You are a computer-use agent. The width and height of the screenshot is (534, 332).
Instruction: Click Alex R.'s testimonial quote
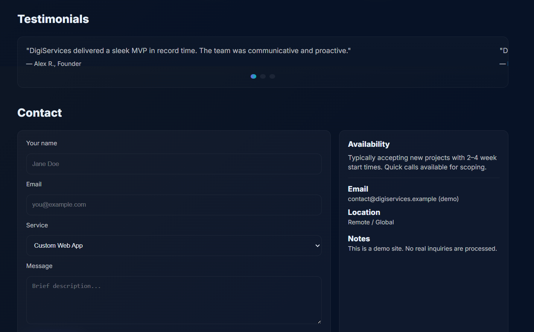(188, 51)
